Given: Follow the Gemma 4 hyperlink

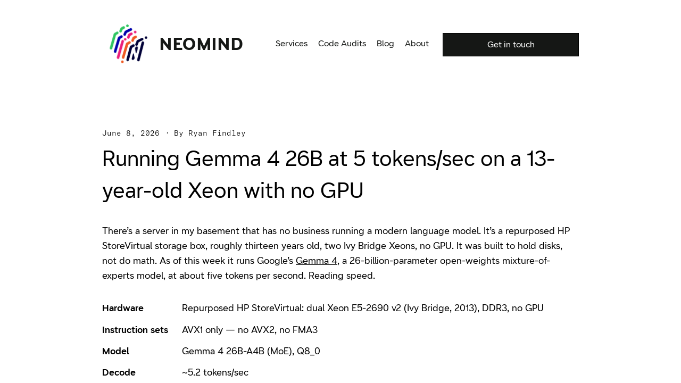Looking at the screenshot, I should coord(317,261).
